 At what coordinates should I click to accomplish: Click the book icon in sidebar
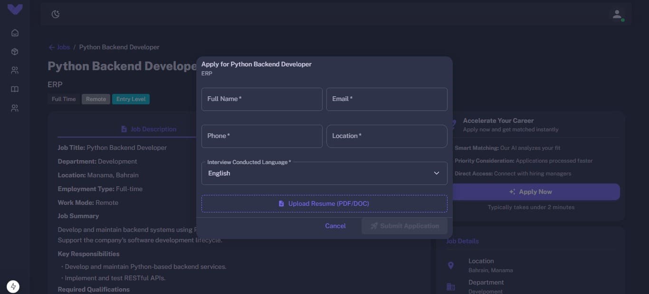click(x=15, y=89)
